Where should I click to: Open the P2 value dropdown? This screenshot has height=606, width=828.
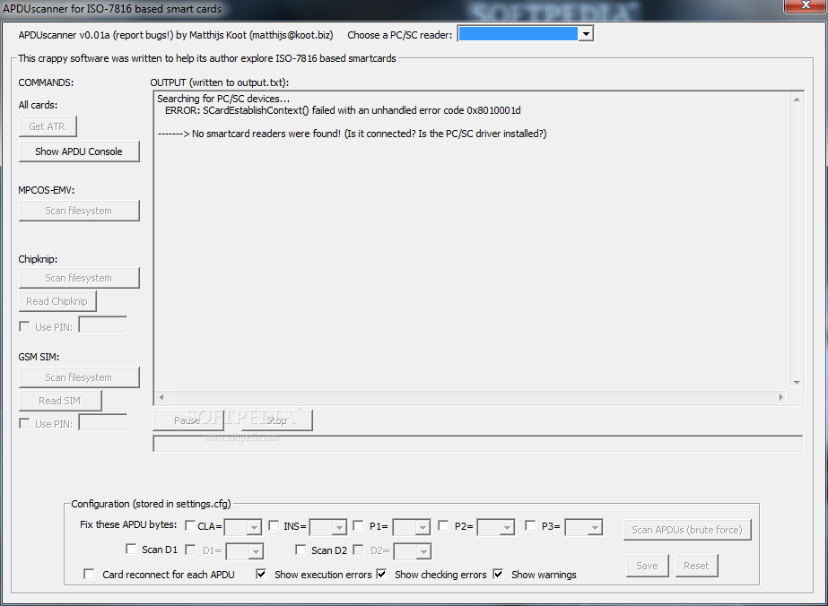point(507,527)
